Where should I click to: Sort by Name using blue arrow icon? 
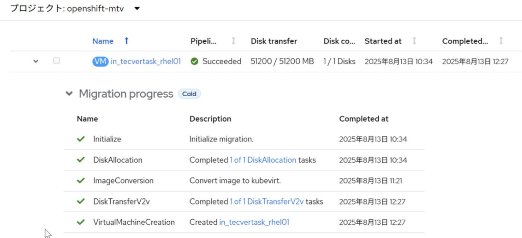(x=126, y=41)
